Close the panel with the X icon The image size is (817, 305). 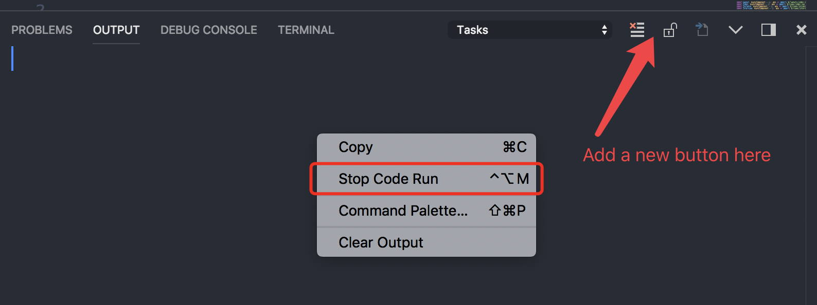click(x=801, y=30)
